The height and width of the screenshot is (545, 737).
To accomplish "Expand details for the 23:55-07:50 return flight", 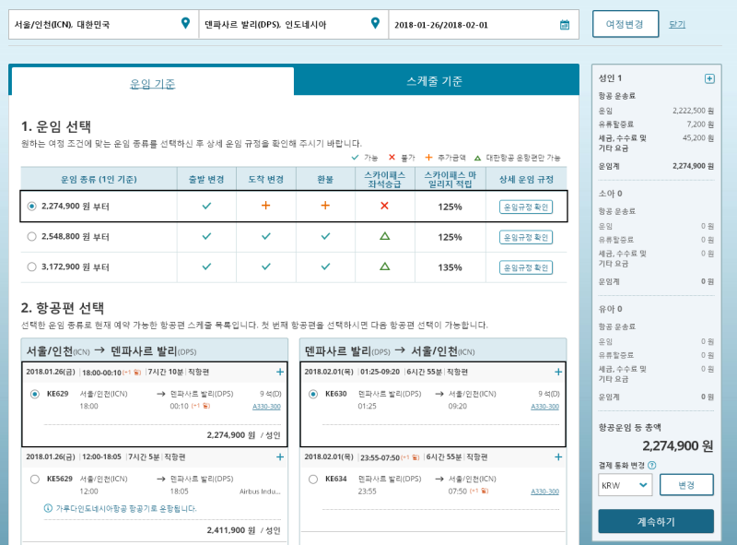I will [x=558, y=457].
